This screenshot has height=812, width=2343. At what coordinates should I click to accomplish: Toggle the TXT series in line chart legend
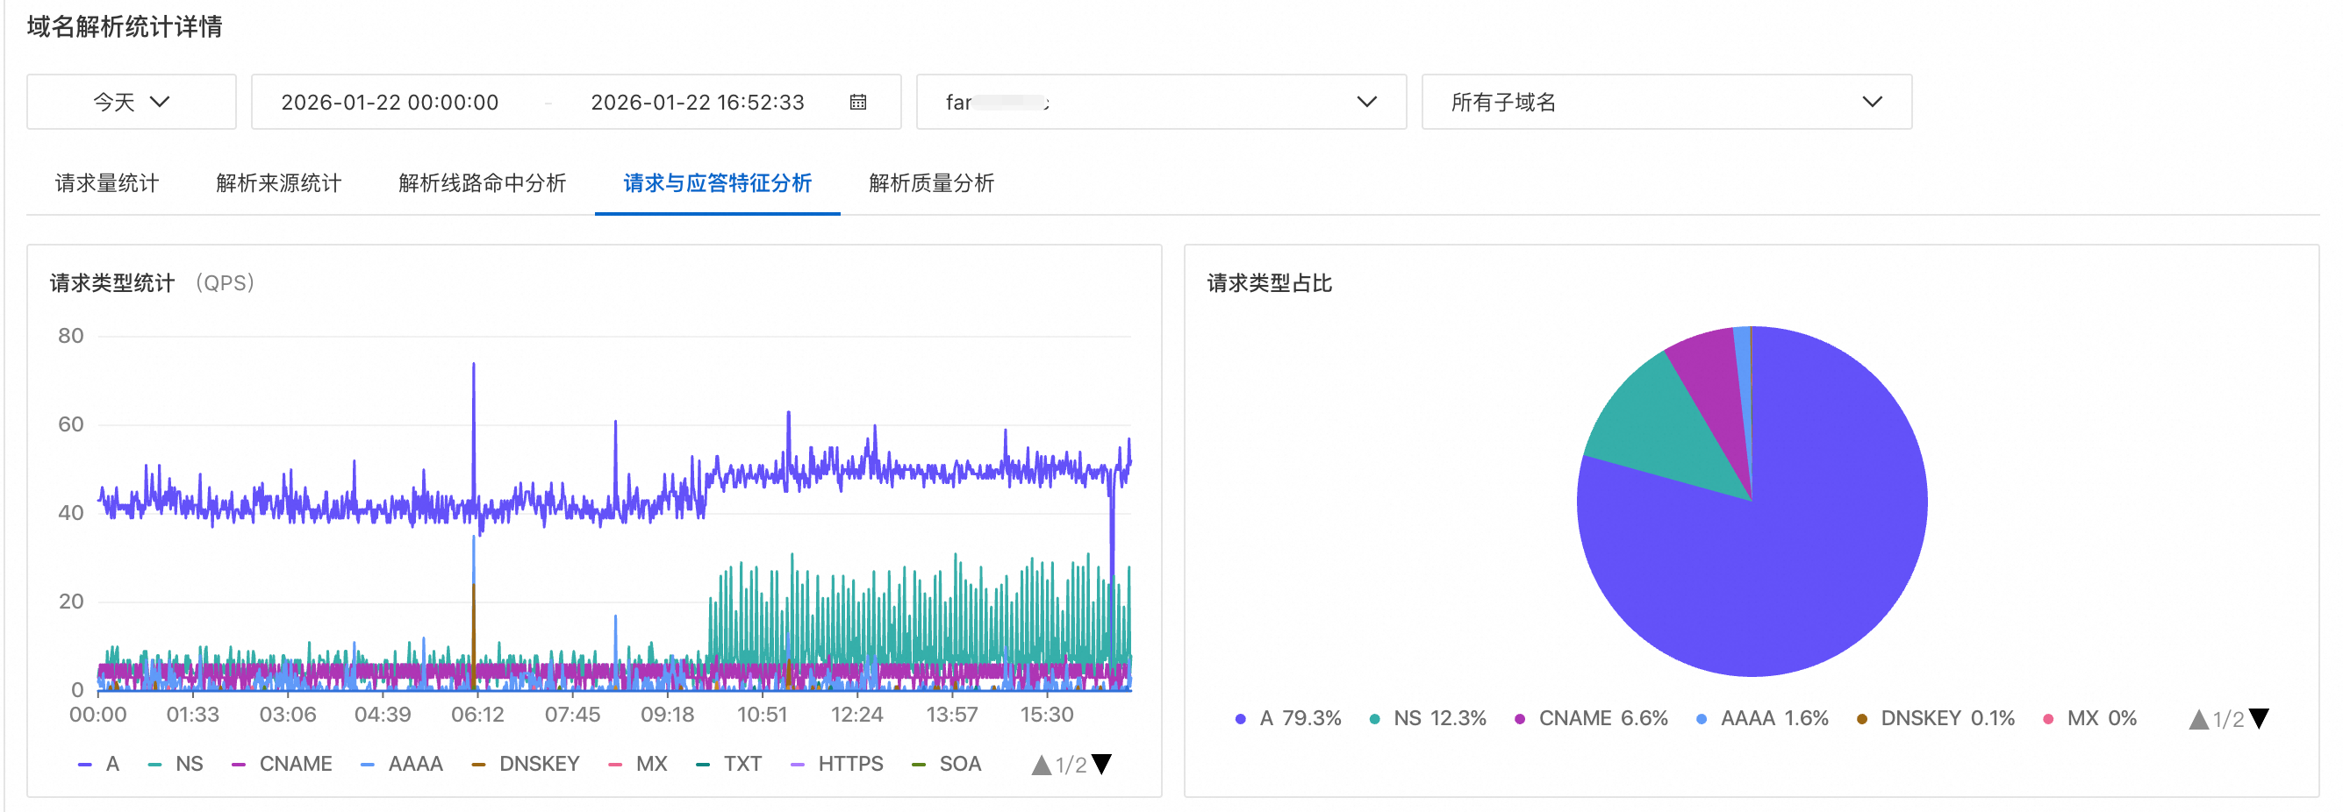pyautogui.click(x=728, y=764)
